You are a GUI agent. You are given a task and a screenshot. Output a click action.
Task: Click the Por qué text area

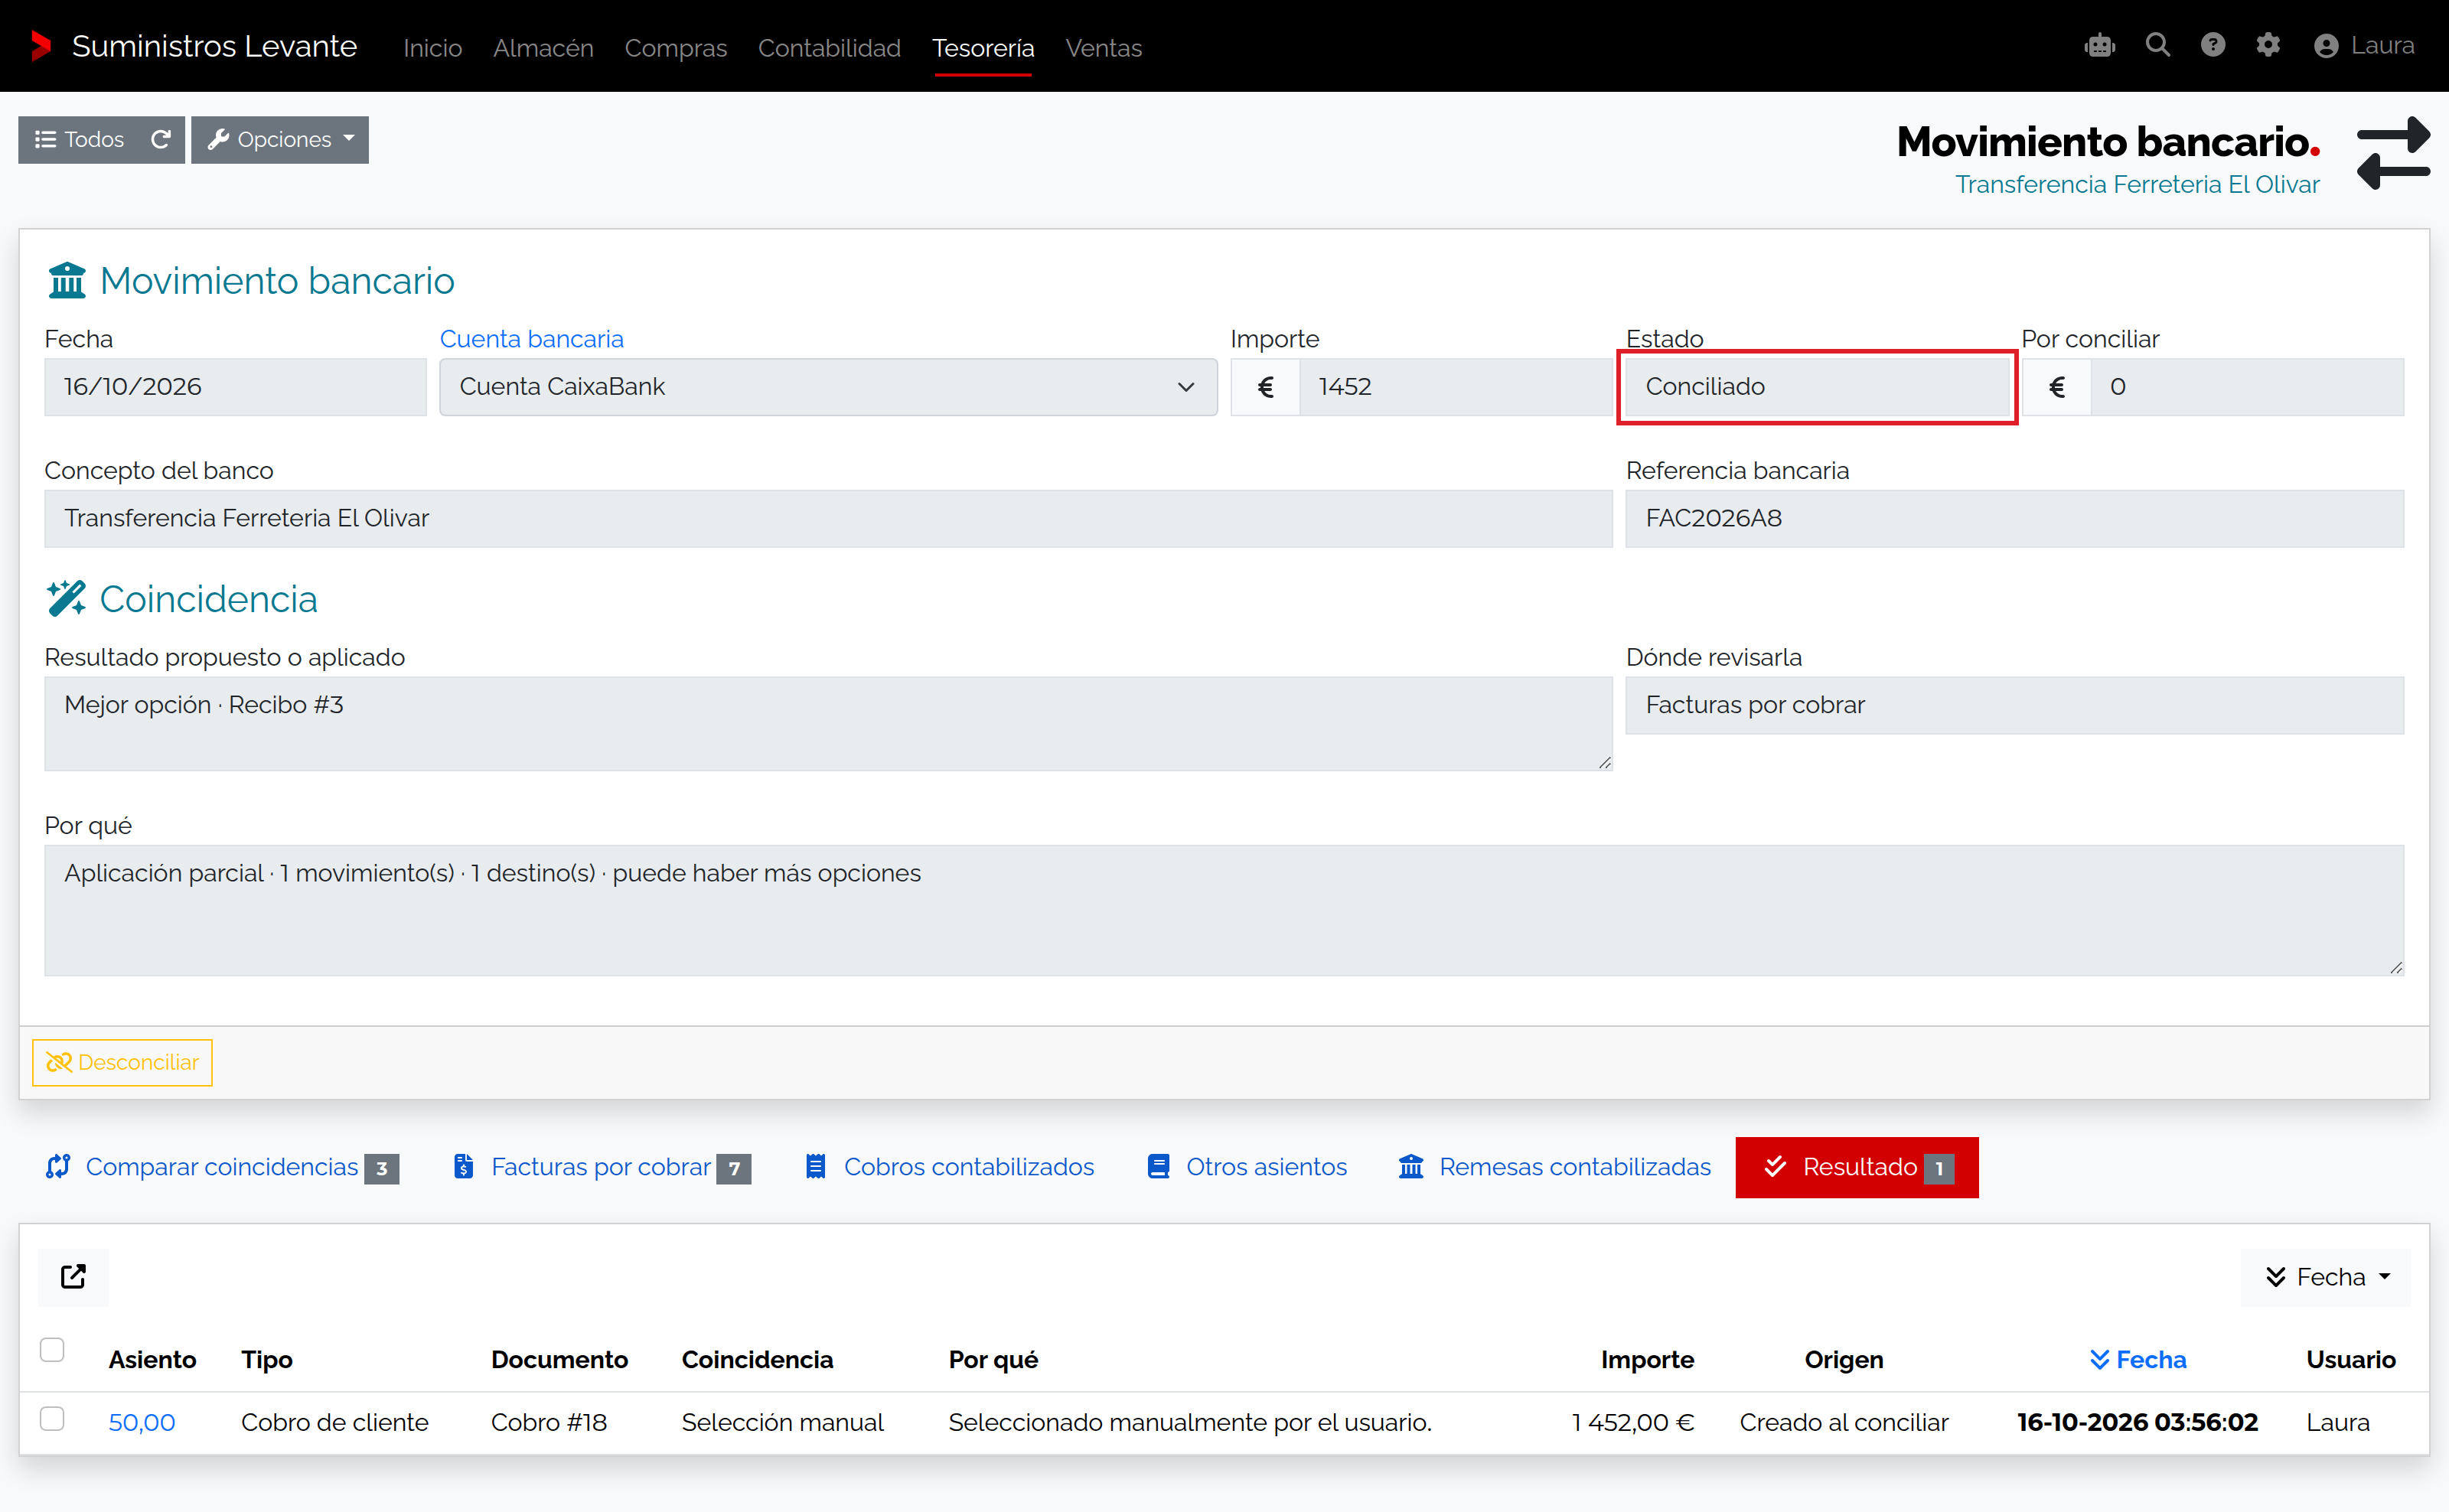pyautogui.click(x=1224, y=910)
